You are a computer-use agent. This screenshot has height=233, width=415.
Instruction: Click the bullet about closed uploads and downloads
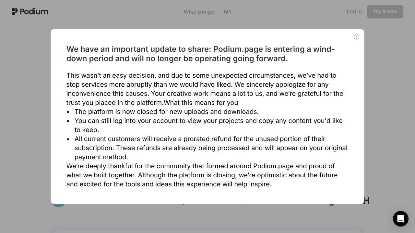(x=166, y=112)
